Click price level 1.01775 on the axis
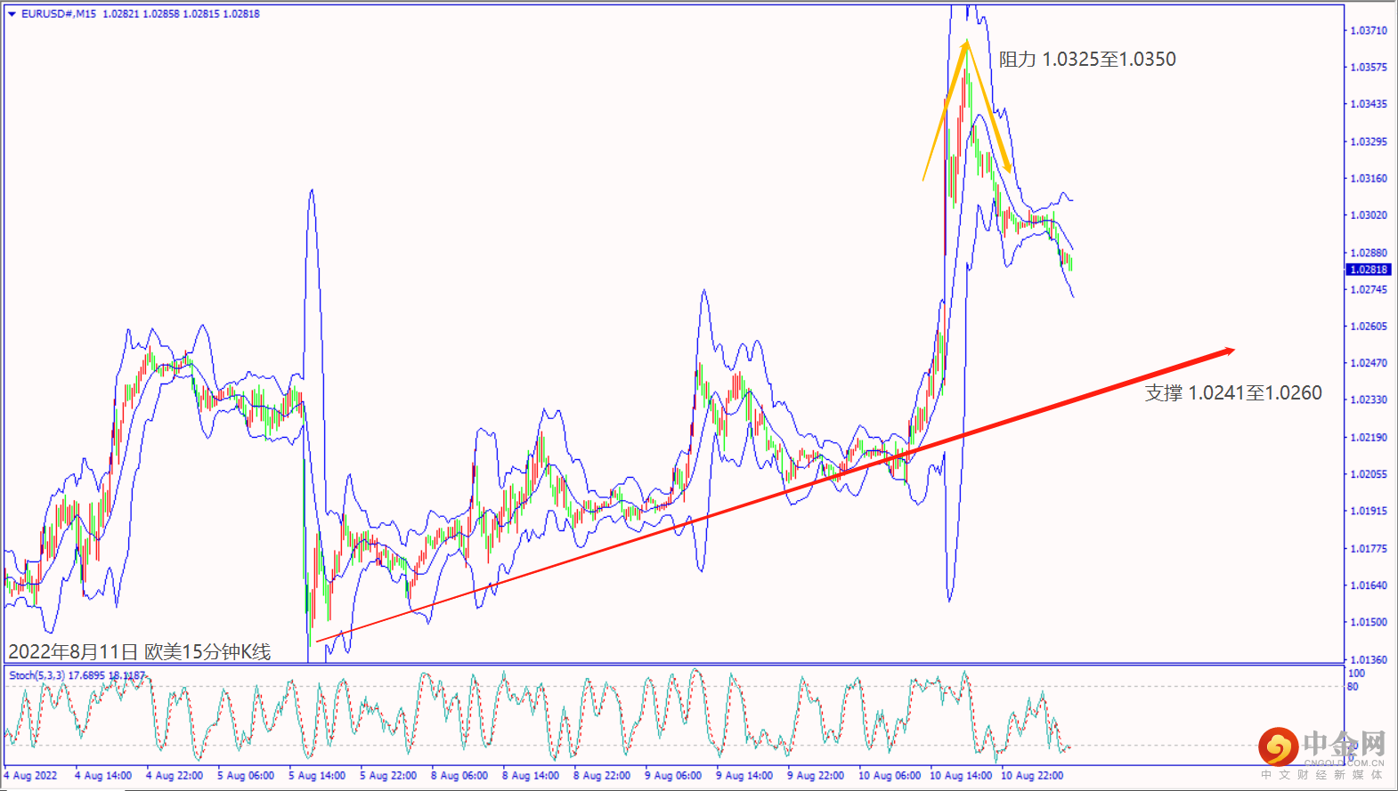1398x791 pixels. tap(1369, 549)
